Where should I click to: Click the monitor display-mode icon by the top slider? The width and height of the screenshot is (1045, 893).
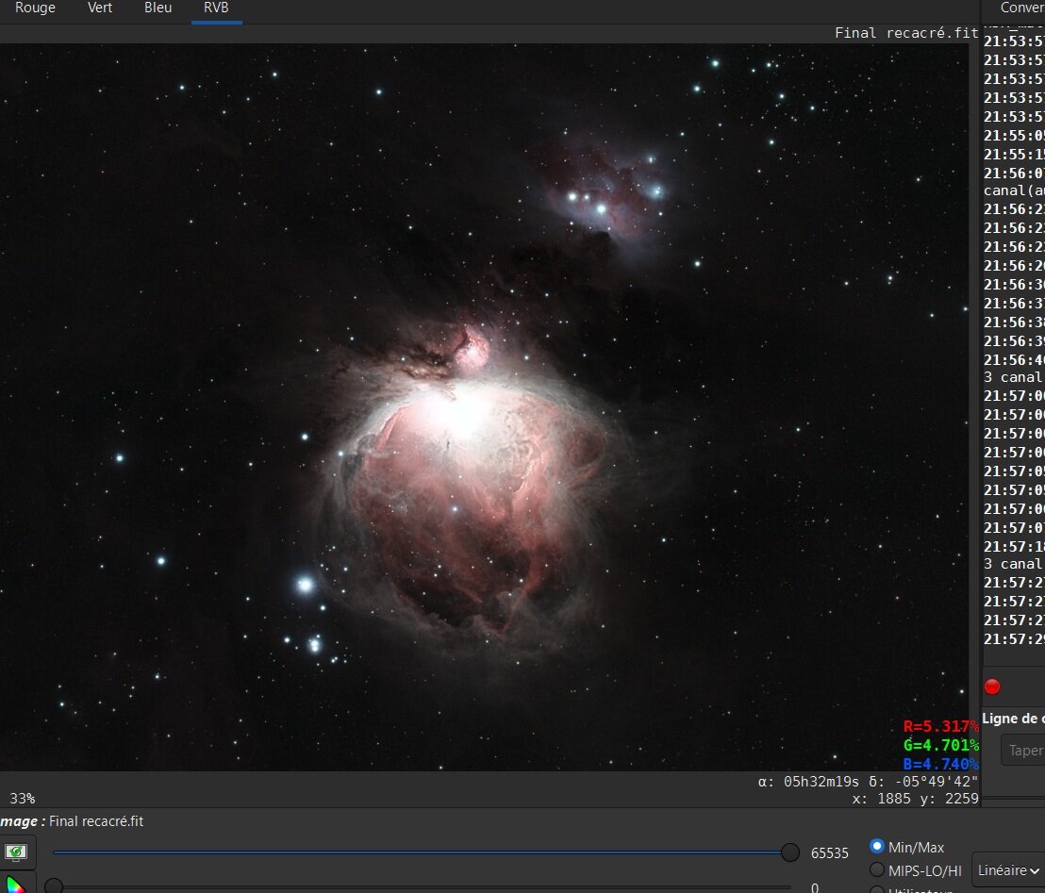tap(16, 852)
